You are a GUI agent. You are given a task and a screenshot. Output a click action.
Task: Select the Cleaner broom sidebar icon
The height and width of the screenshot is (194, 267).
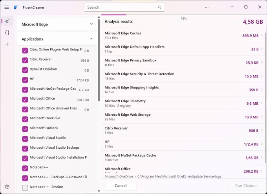click(x=7, y=21)
